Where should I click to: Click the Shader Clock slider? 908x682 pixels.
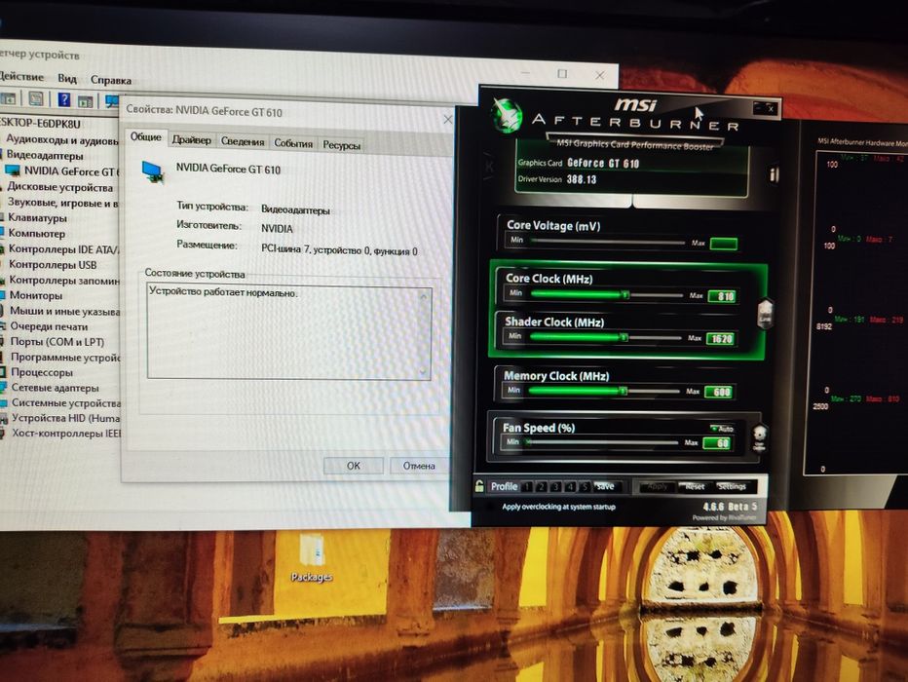(x=605, y=337)
